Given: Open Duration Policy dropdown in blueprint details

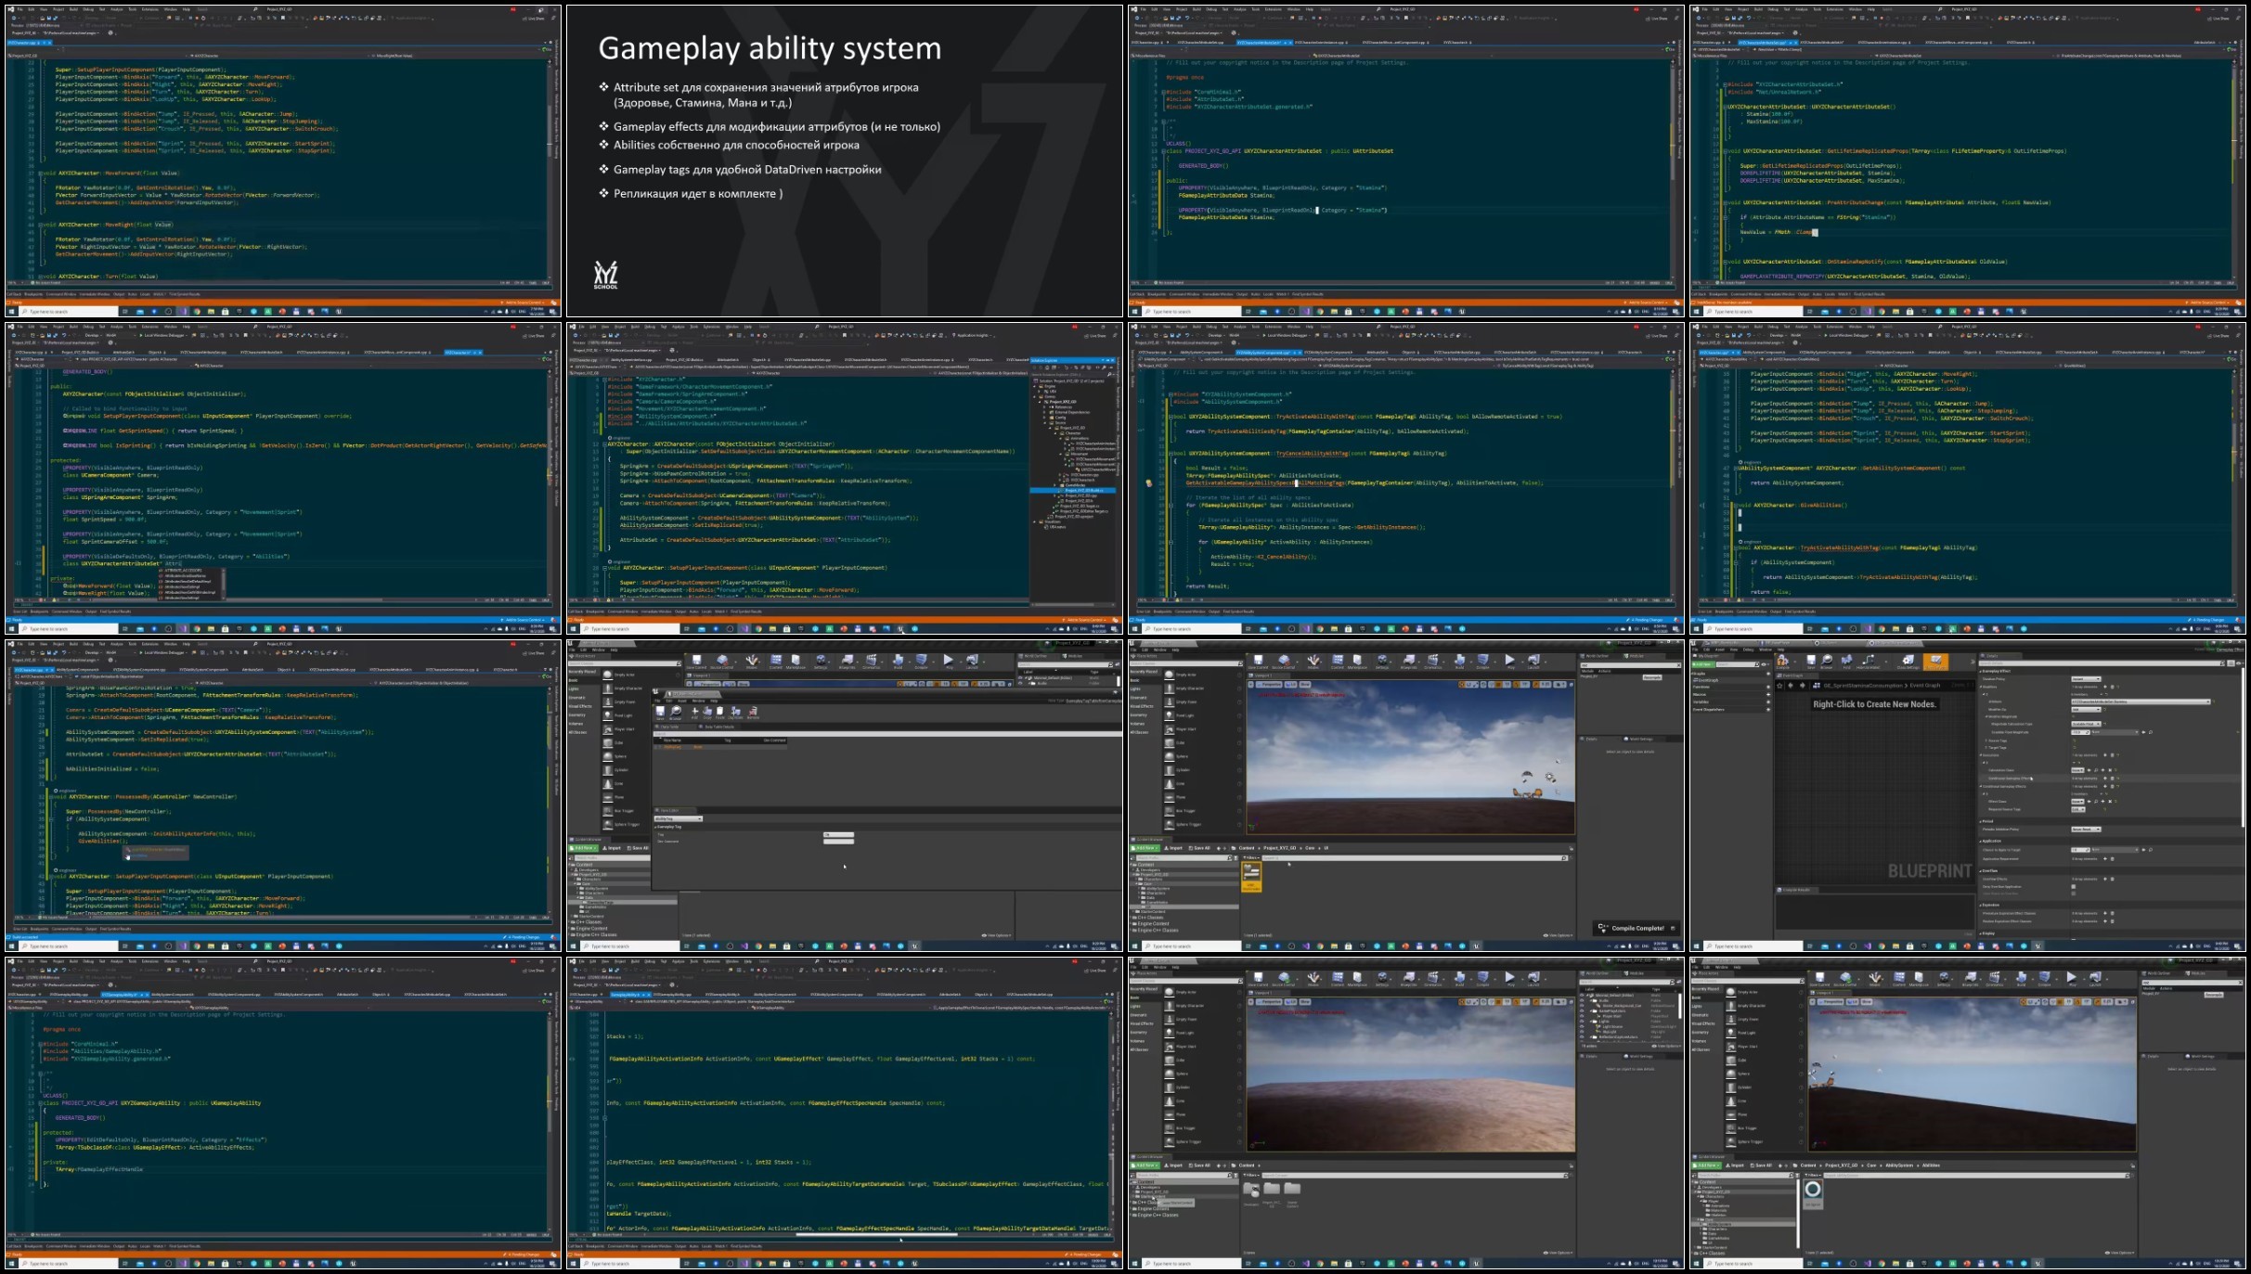Looking at the screenshot, I should 2086,679.
